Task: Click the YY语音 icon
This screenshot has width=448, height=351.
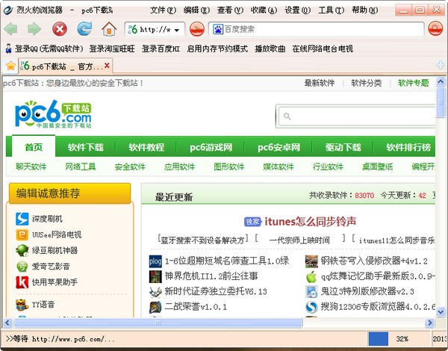Action: point(22,305)
